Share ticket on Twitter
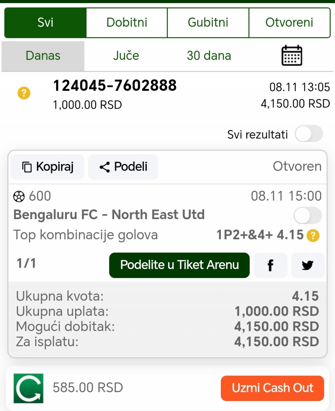335x411 pixels. click(307, 266)
